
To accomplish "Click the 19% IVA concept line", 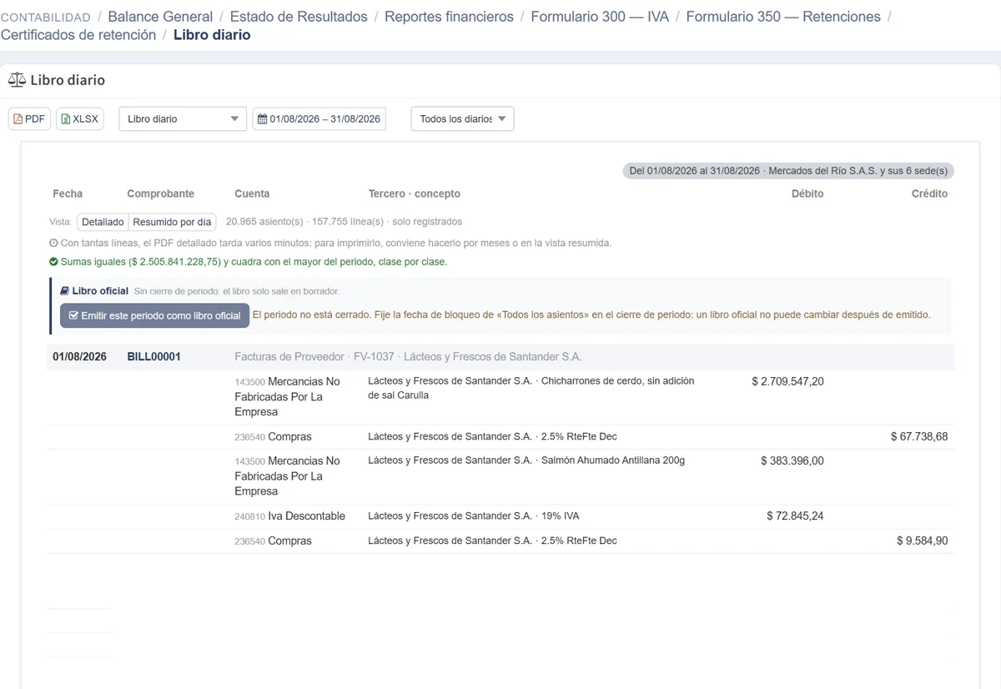I will pyautogui.click(x=473, y=516).
